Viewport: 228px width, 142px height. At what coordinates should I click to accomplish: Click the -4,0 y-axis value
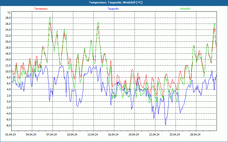8,113
